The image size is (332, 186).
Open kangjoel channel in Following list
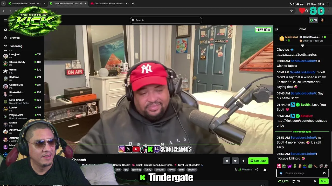coord(22,56)
